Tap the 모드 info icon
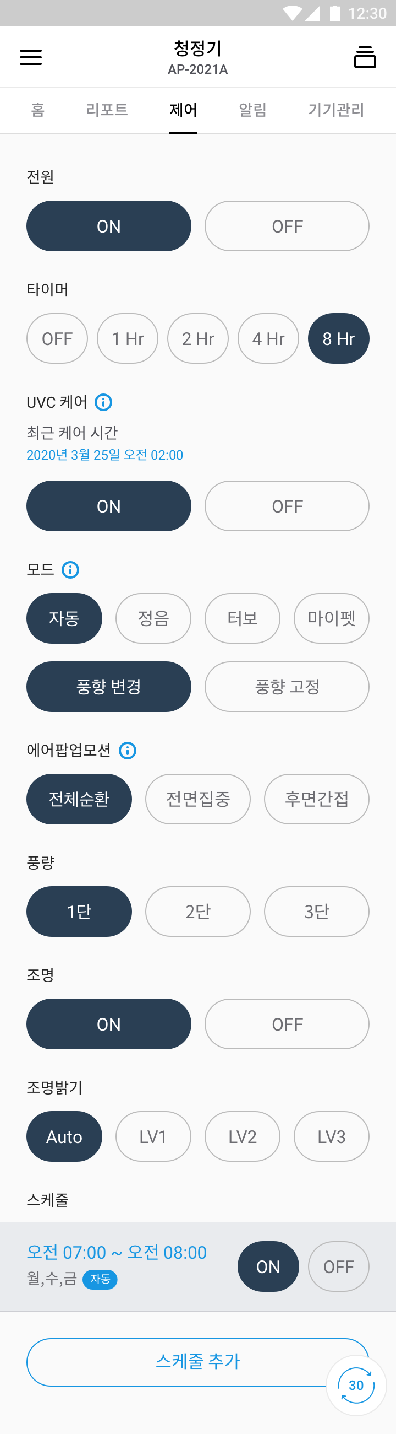This screenshot has height=1434, width=396. click(x=70, y=569)
